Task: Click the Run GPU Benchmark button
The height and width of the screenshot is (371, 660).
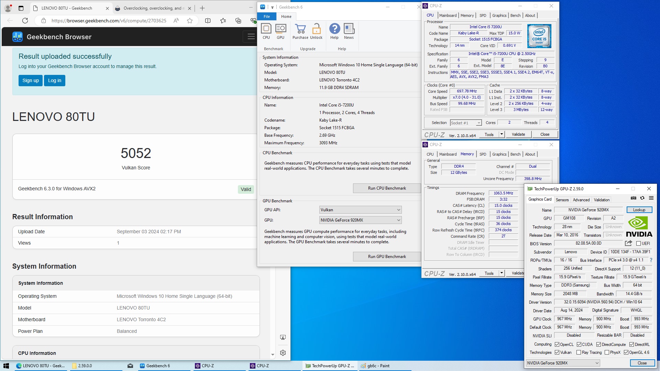Action: pyautogui.click(x=387, y=257)
